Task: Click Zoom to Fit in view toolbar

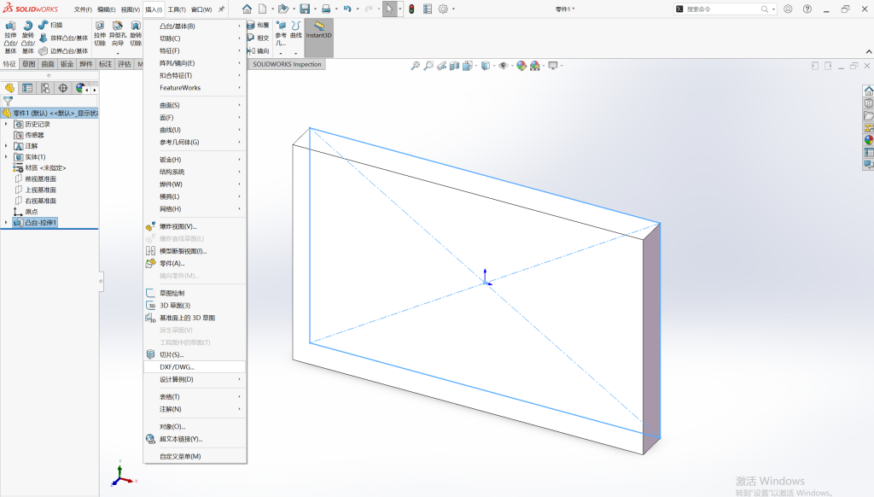Action: [x=416, y=66]
